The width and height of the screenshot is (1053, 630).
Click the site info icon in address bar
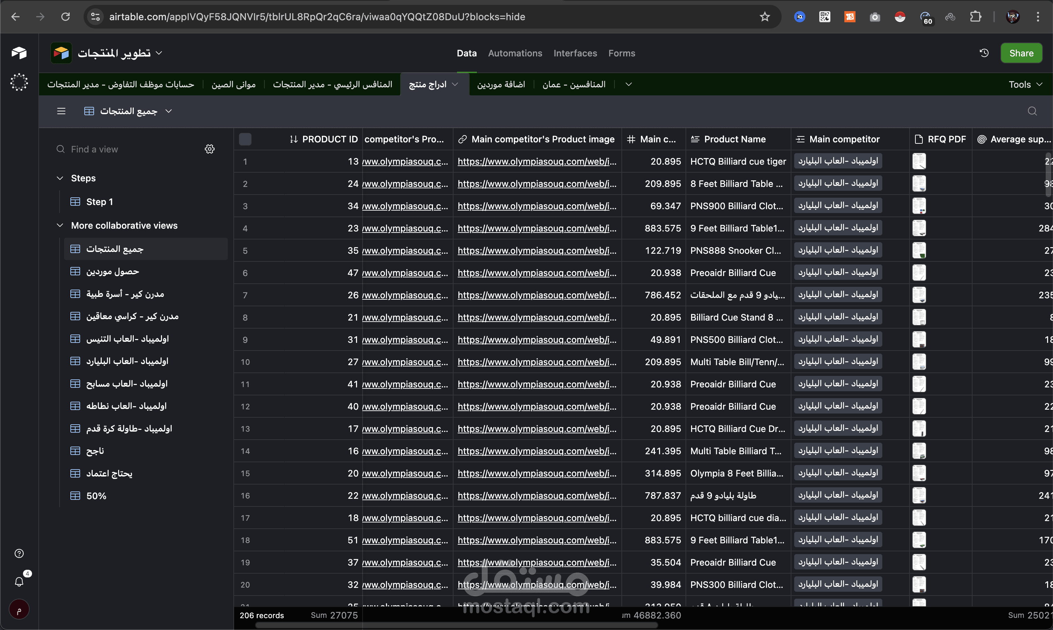point(95,17)
